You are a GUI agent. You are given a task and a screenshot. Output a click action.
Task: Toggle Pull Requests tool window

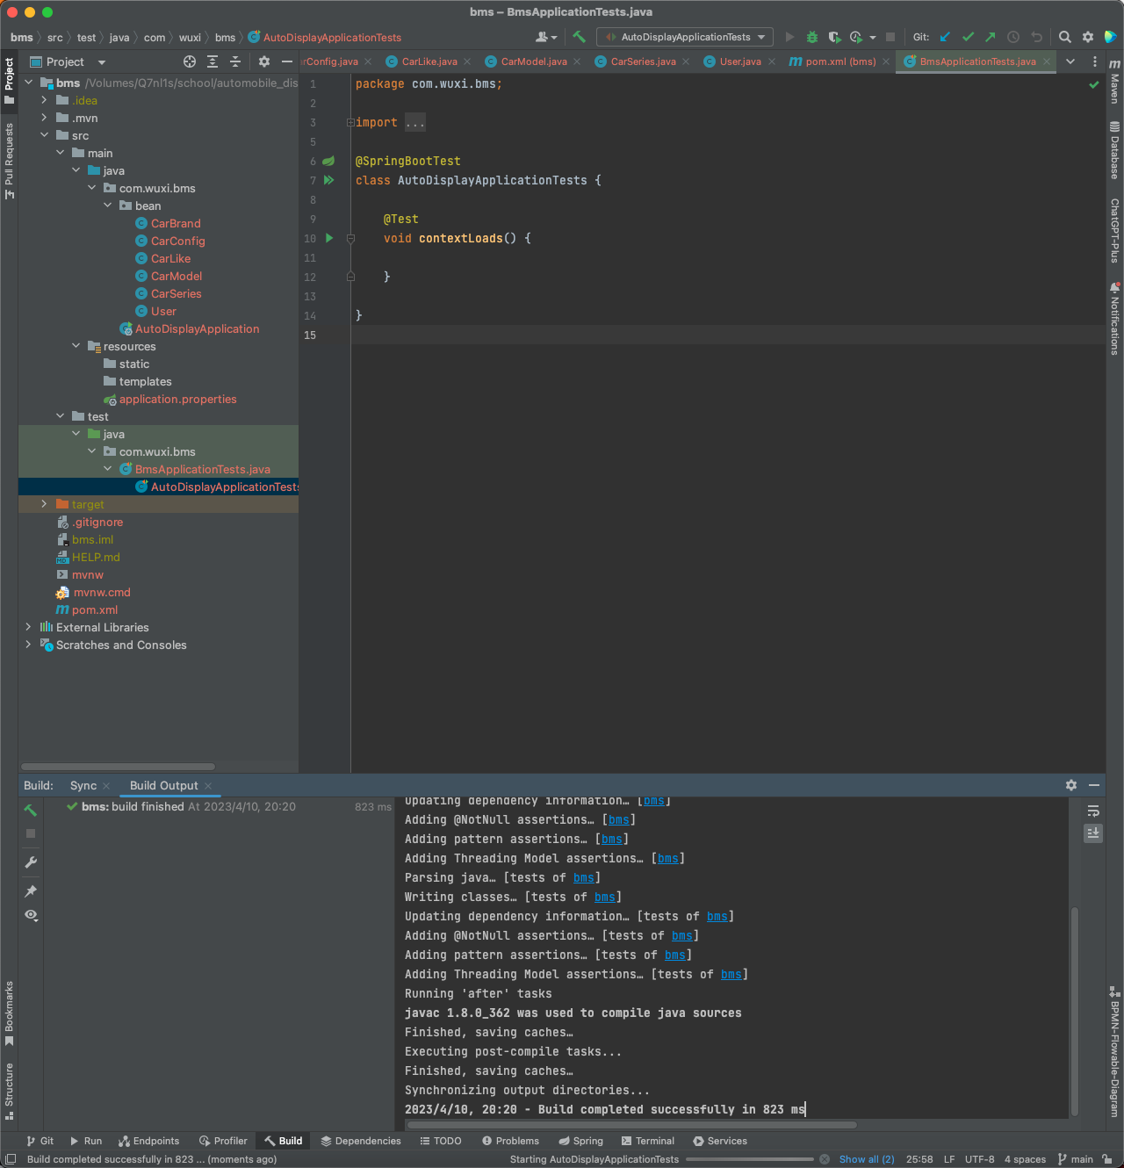tap(9, 161)
